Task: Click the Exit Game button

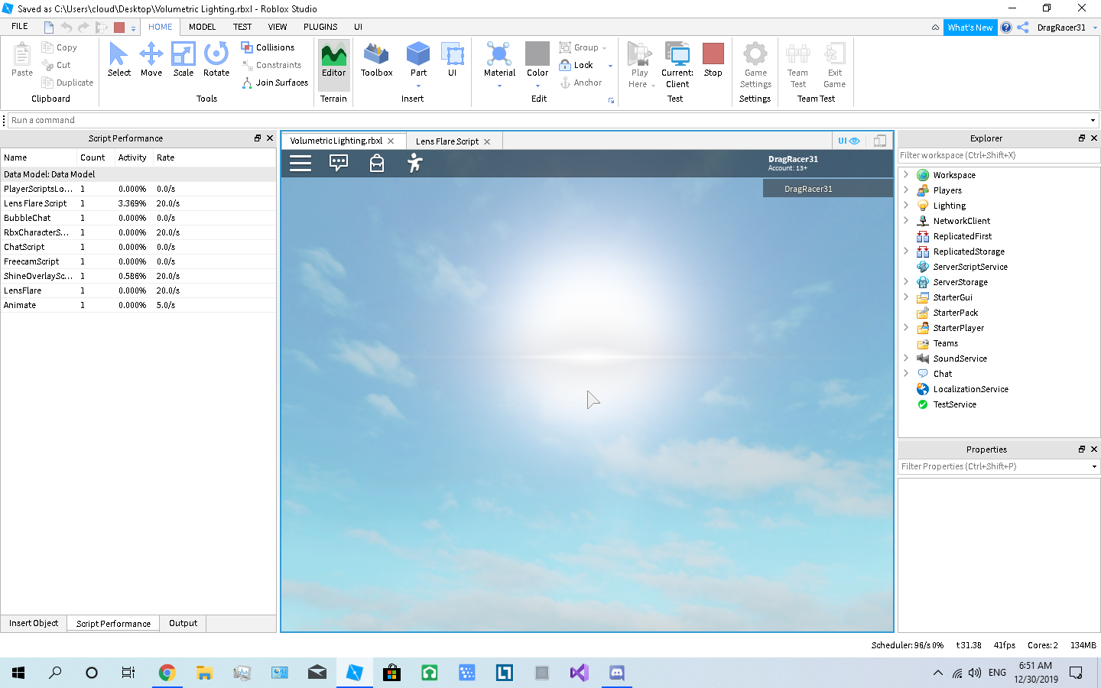Action: [x=833, y=65]
